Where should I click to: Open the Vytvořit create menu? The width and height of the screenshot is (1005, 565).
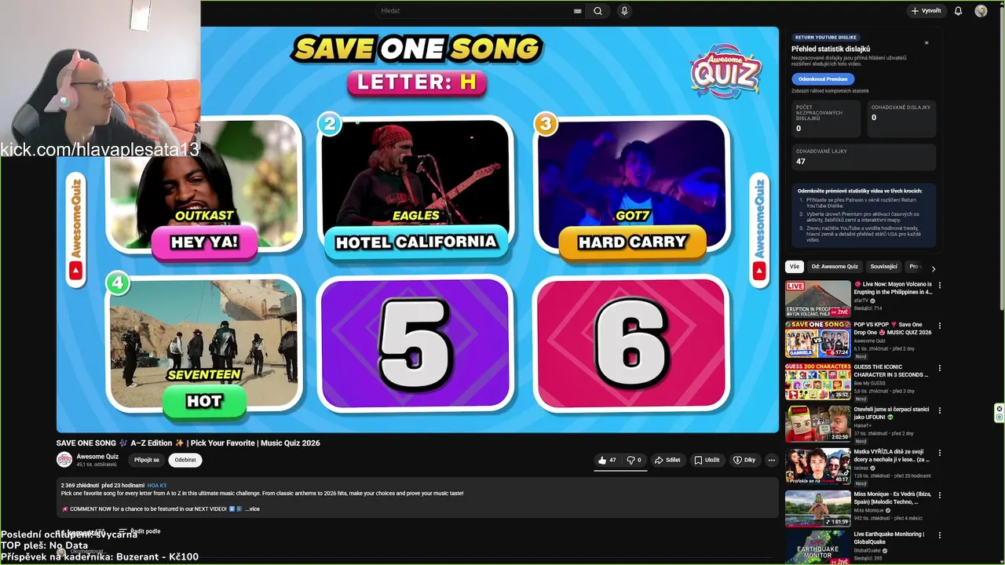tap(926, 11)
